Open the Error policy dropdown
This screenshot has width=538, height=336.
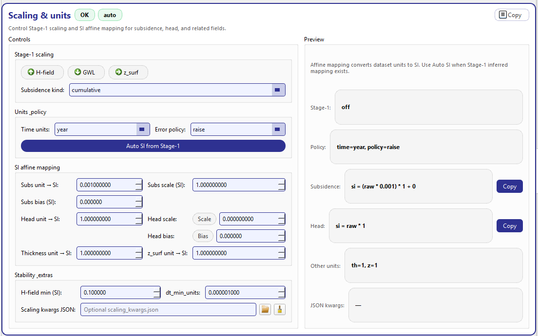coord(277,129)
